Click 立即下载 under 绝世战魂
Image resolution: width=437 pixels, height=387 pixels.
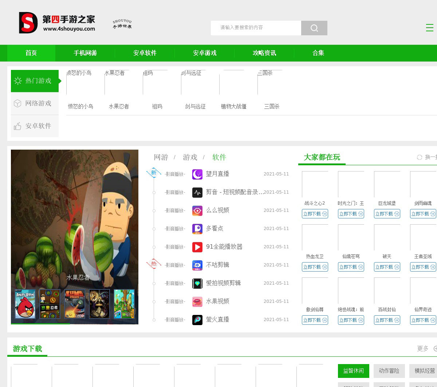tap(351, 320)
